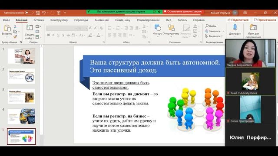The height and width of the screenshot is (156, 278).
Task: Open the Файл menu
Action: tap(6, 20)
